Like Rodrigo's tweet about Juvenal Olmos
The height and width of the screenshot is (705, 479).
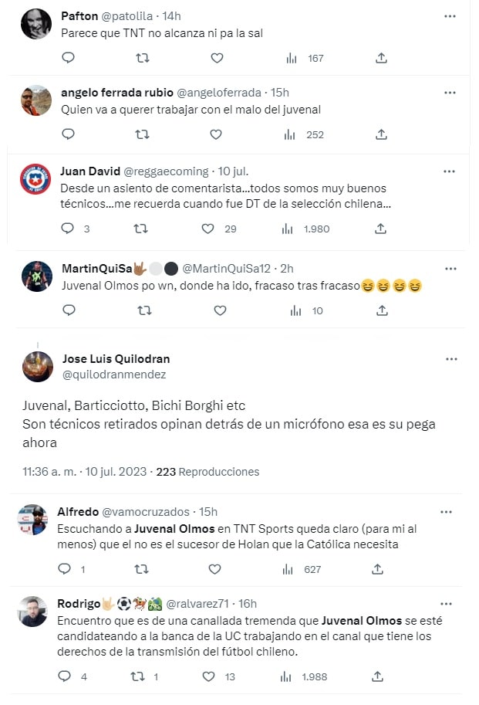[x=207, y=676]
